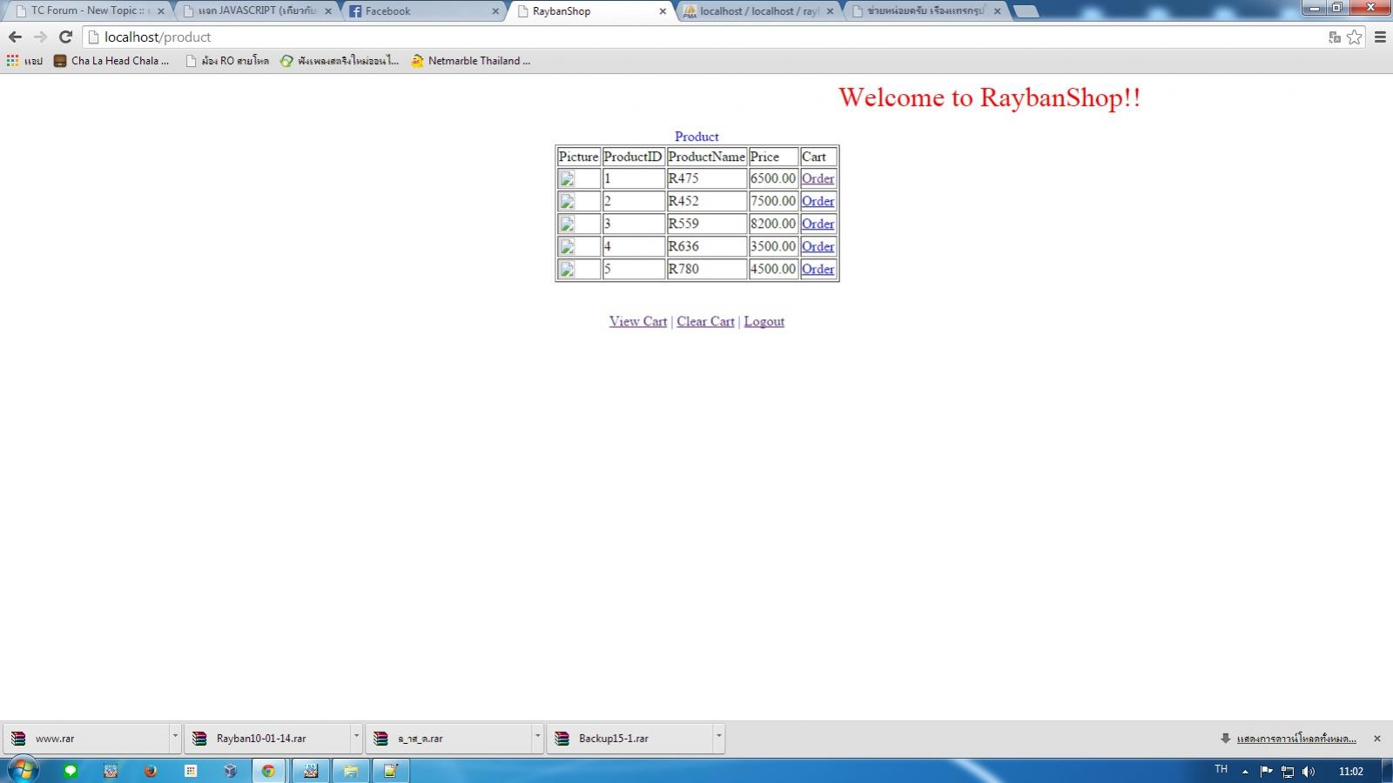This screenshot has width=1393, height=783.
Task: Open the downloaded Rayban10-01-14.rar file
Action: 268,738
